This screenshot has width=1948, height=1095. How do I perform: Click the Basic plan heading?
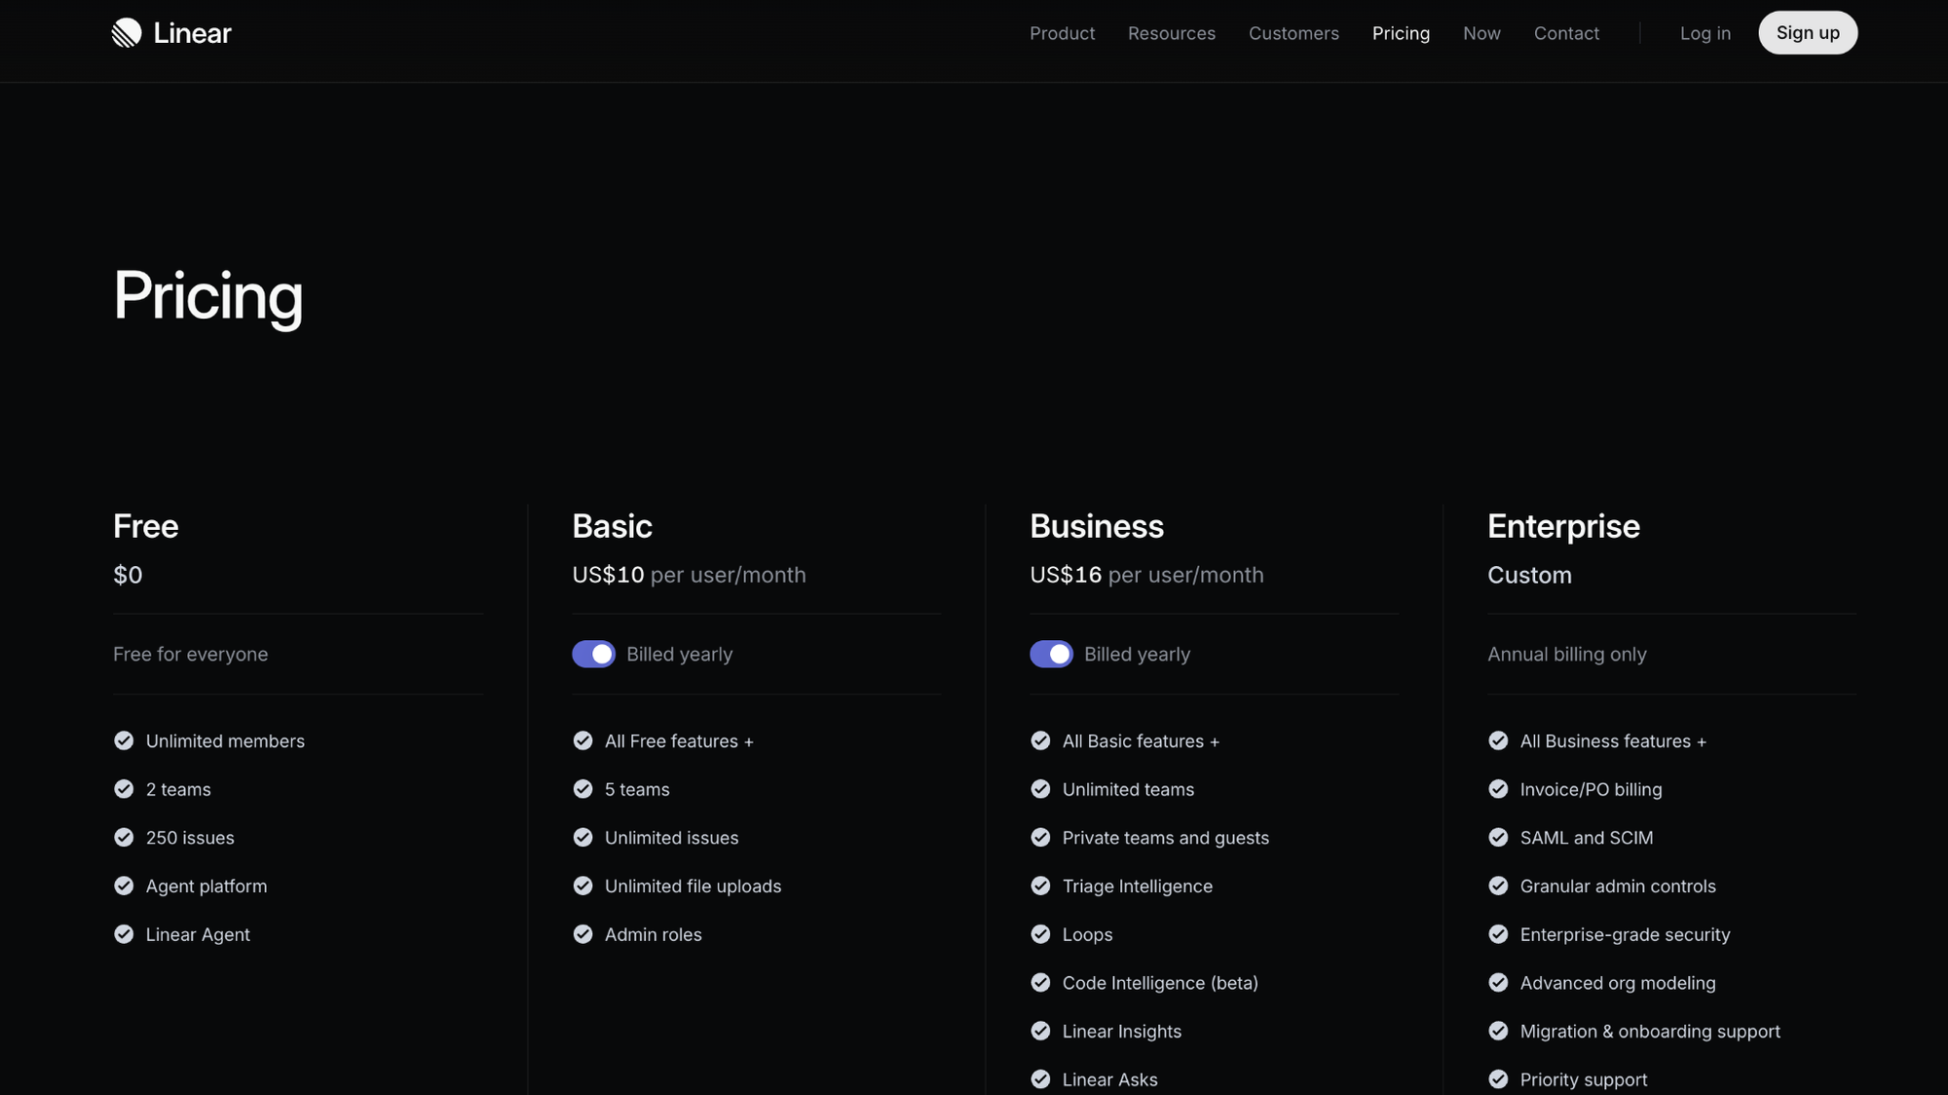tap(612, 526)
